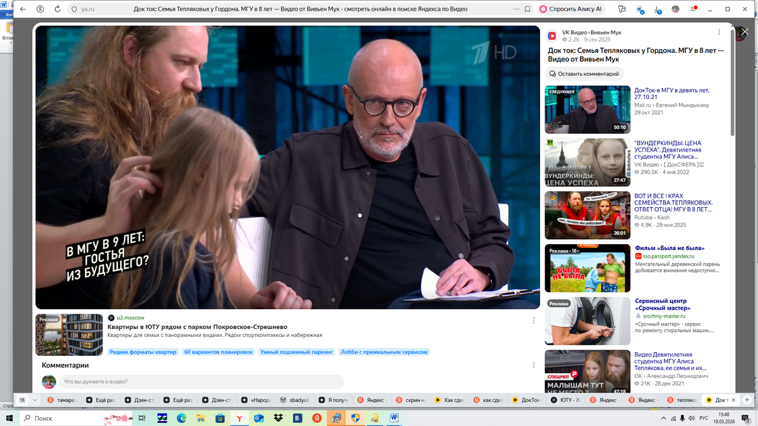Switch to the sbadyuk browser tab

point(296,400)
